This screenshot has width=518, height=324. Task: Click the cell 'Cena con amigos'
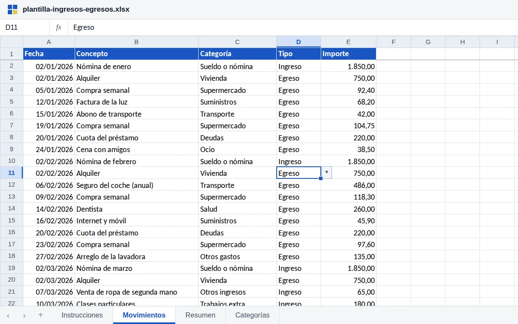tap(136, 149)
